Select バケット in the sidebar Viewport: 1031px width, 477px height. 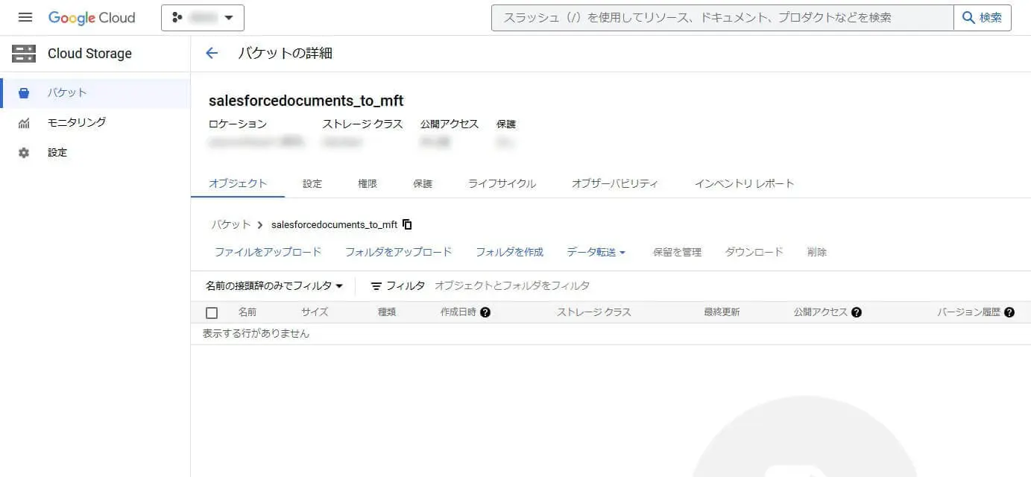[95, 93]
